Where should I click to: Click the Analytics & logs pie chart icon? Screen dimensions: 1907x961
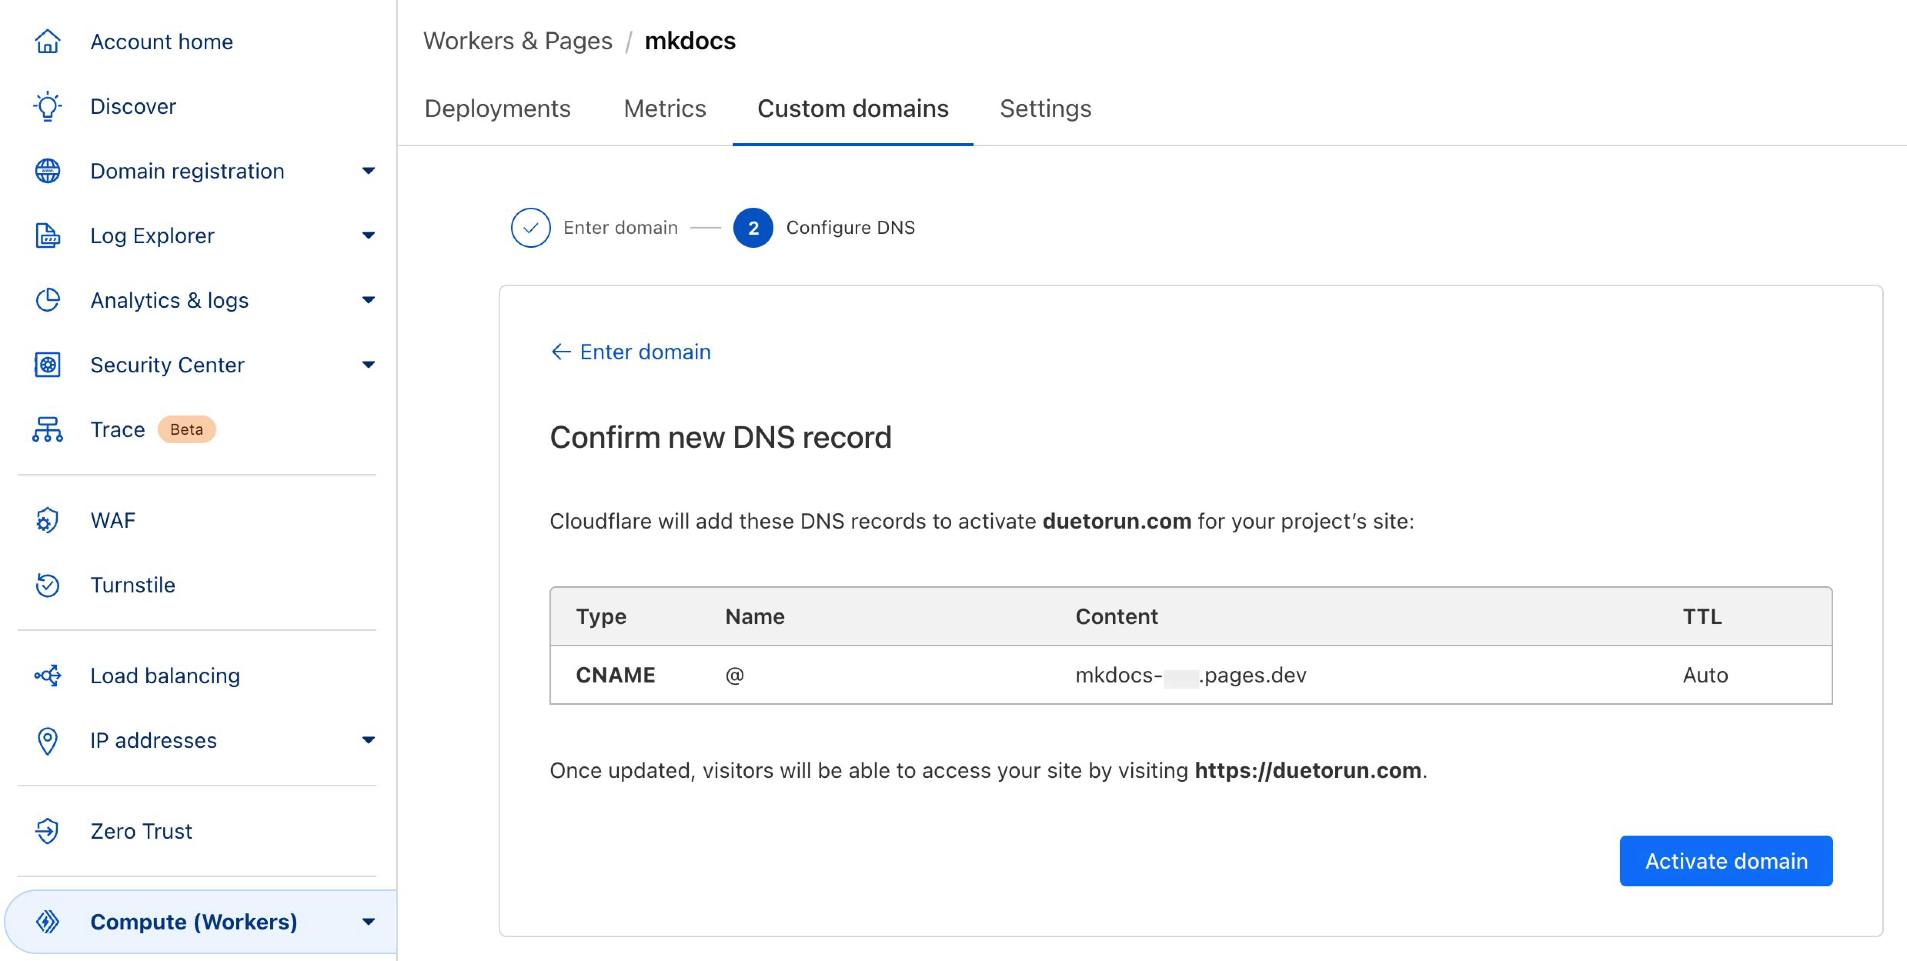tap(47, 300)
